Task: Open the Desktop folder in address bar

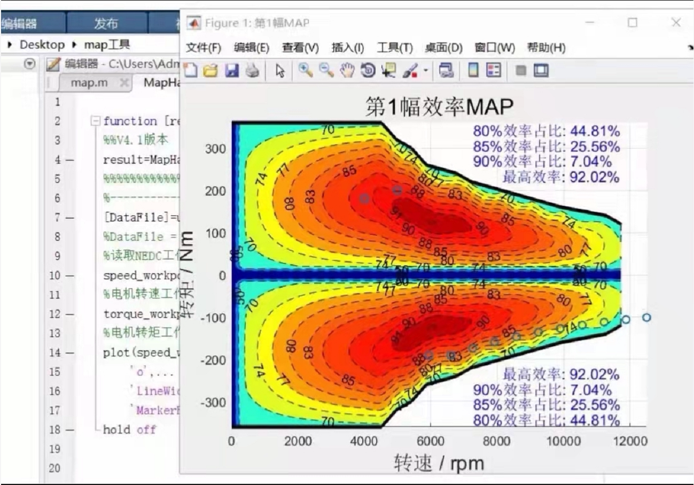Action: pyautogui.click(x=42, y=45)
